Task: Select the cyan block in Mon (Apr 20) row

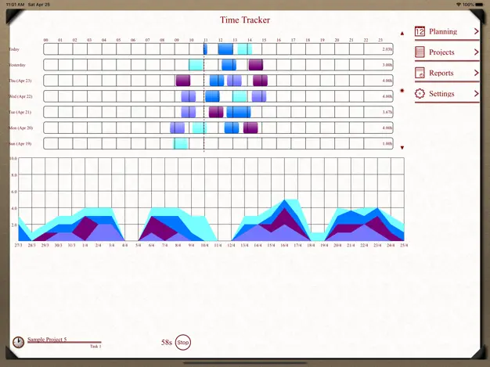Action: (200, 128)
